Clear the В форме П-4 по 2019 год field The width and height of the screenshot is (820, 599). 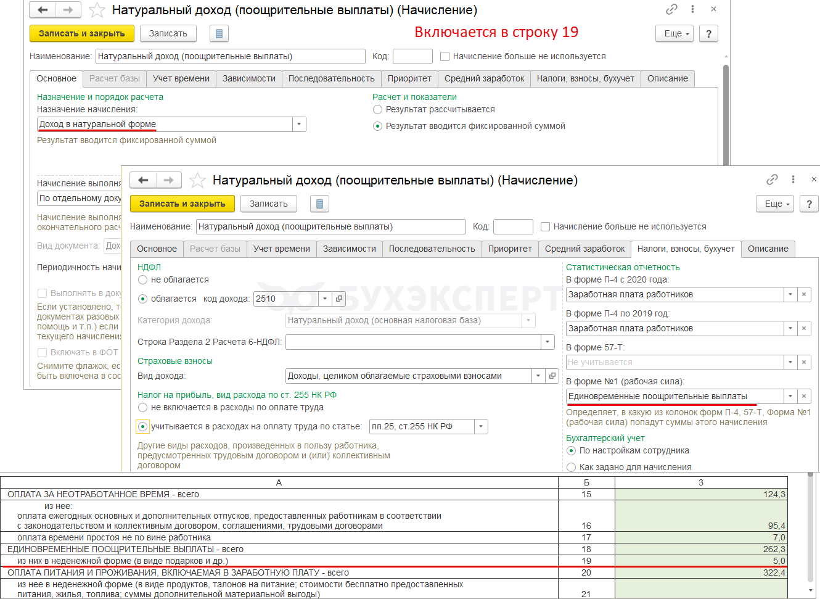[804, 329]
